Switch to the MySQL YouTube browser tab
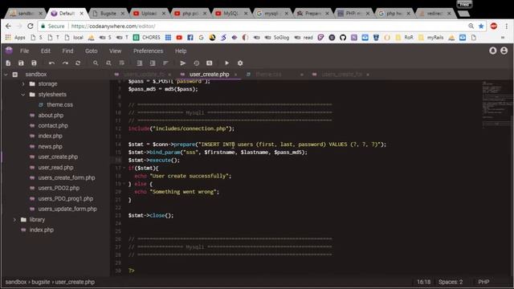The height and width of the screenshot is (289, 514). pos(230,13)
